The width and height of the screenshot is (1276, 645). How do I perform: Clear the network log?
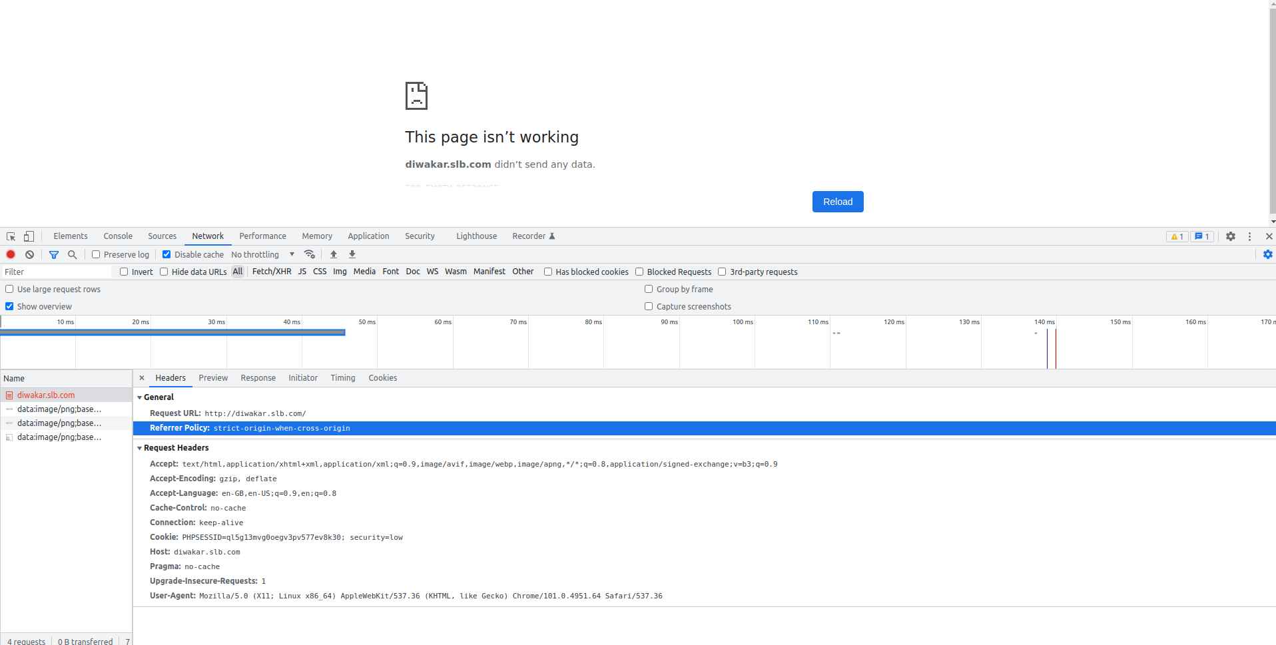(x=30, y=254)
